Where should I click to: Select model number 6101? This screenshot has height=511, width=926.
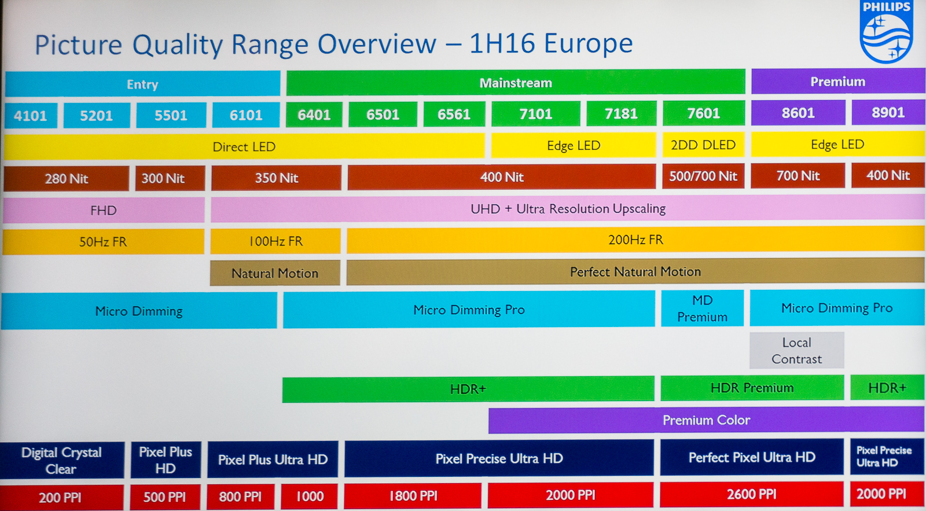click(246, 115)
